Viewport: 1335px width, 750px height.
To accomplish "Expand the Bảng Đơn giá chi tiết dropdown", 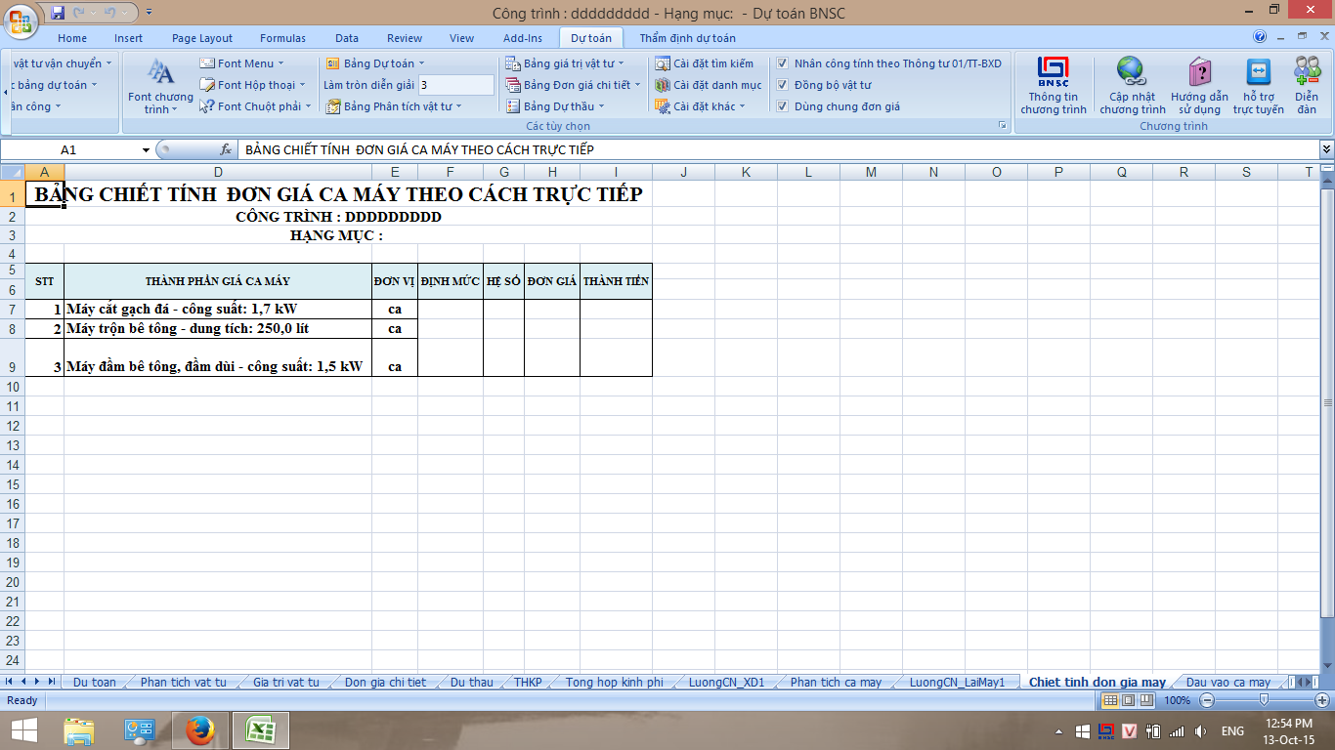I will pyautogui.click(x=637, y=85).
